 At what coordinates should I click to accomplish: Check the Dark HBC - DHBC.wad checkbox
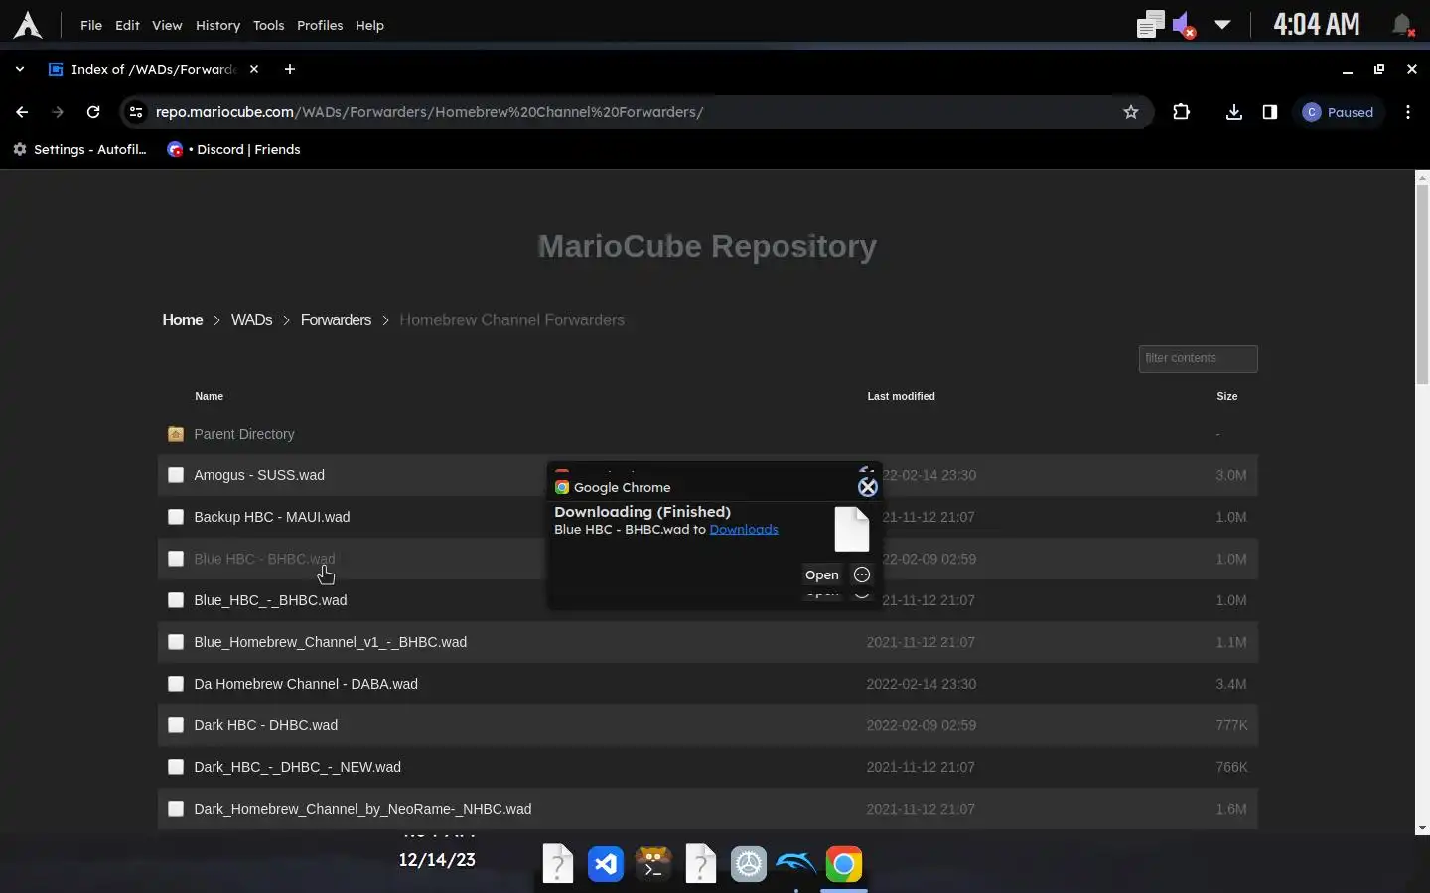[176, 725]
